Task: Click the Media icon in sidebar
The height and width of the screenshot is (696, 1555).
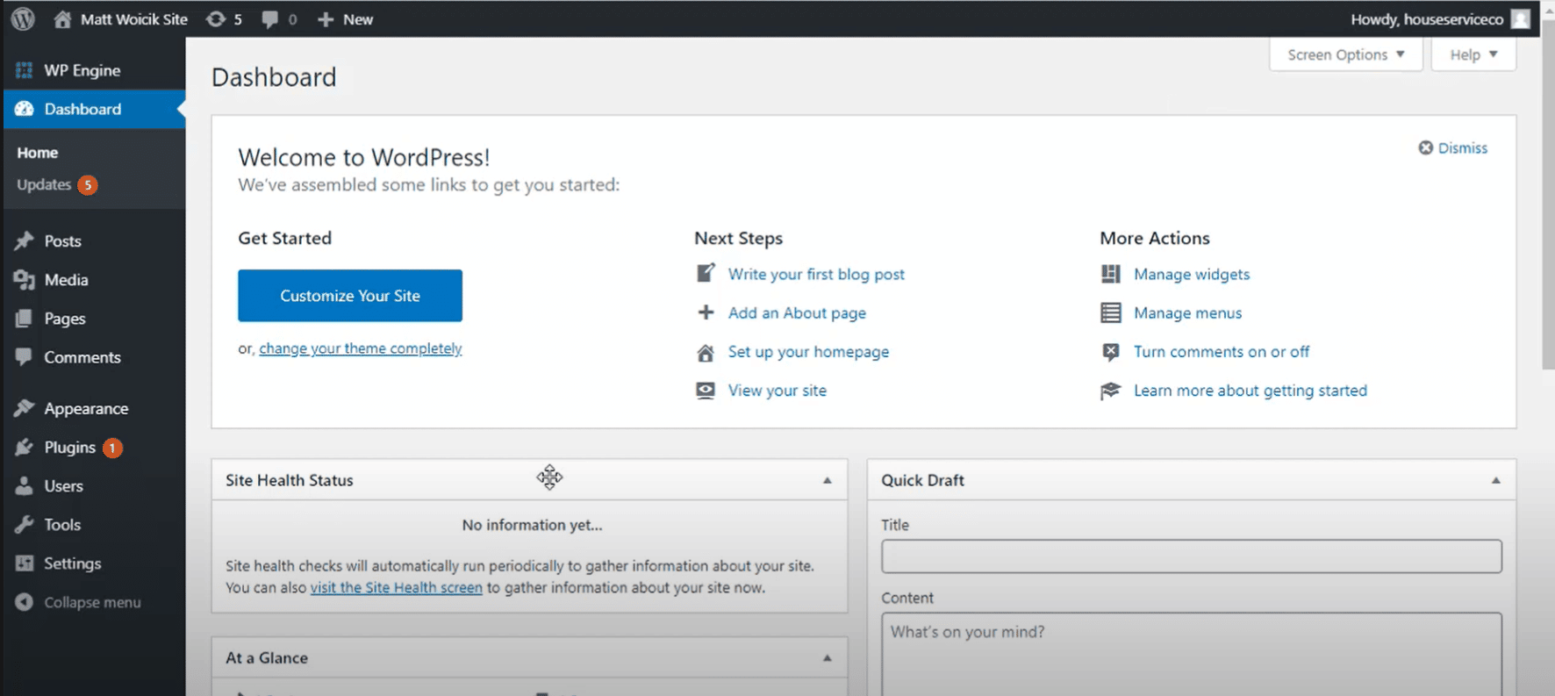Action: (24, 279)
